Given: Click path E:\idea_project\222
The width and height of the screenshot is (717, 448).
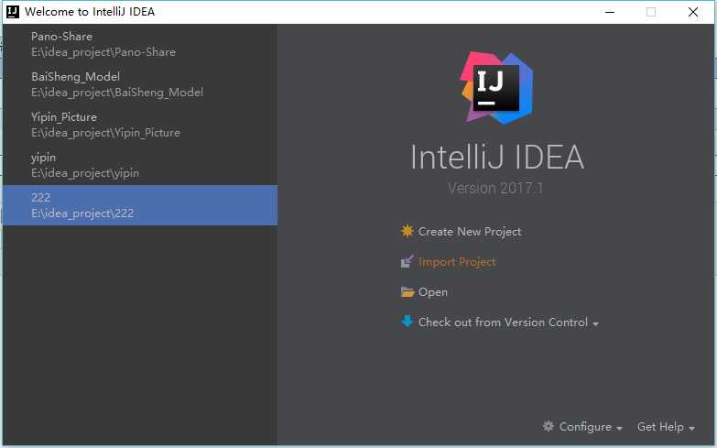Looking at the screenshot, I should pyautogui.click(x=82, y=213).
